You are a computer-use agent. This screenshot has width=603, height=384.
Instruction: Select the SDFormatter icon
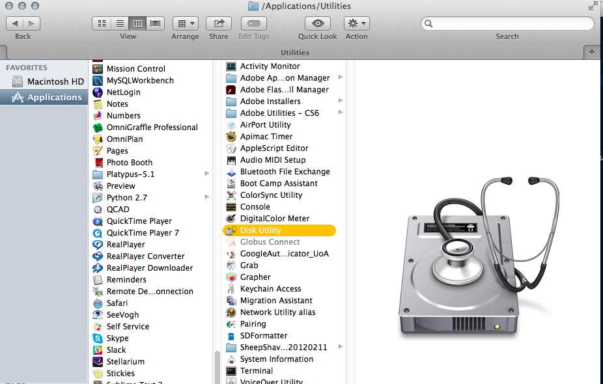231,336
